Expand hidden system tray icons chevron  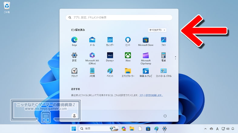[x=205, y=129]
